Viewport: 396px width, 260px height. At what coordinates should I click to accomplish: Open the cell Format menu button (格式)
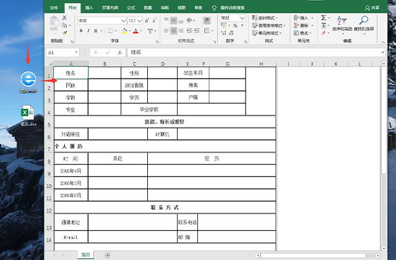[x=303, y=33]
